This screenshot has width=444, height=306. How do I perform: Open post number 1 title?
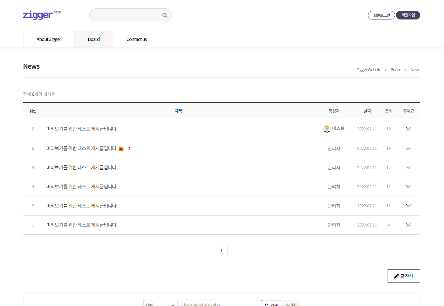pos(82,225)
